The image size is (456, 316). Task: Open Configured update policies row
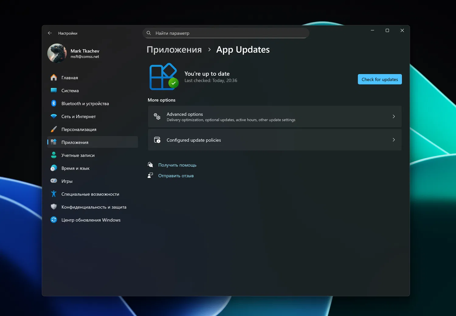275,140
